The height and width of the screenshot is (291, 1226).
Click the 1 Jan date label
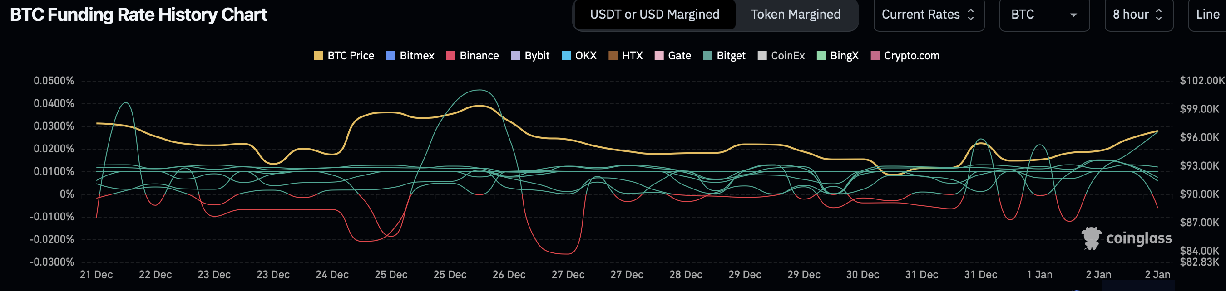point(1039,275)
